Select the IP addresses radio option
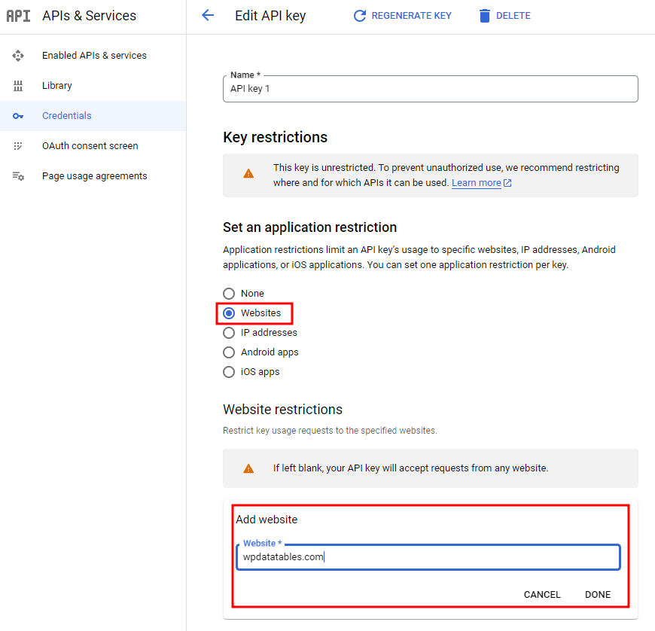This screenshot has height=631, width=655. 229,333
